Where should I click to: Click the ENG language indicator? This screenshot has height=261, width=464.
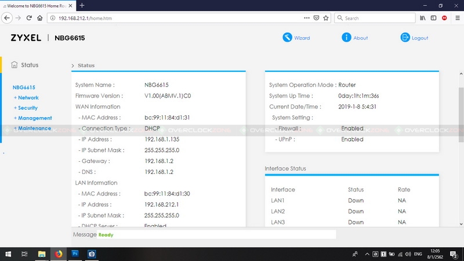coord(418,254)
